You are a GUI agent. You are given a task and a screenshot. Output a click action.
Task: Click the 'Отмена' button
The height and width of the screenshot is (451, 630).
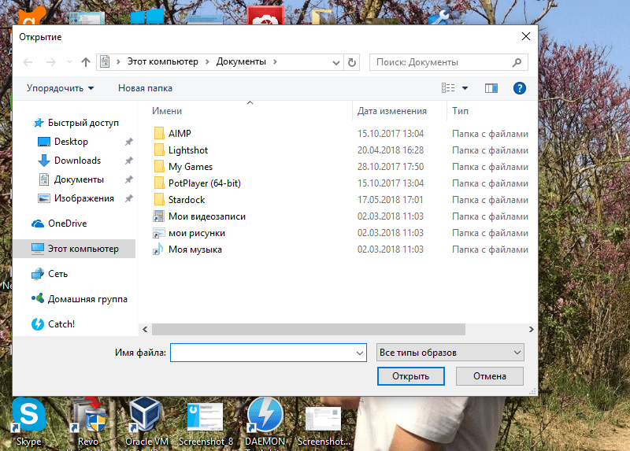point(489,376)
